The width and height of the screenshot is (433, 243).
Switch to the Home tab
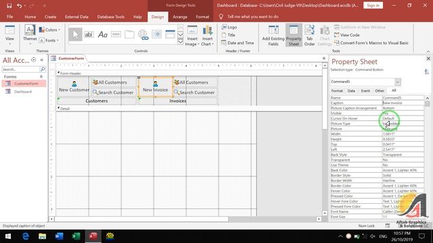tap(30, 17)
